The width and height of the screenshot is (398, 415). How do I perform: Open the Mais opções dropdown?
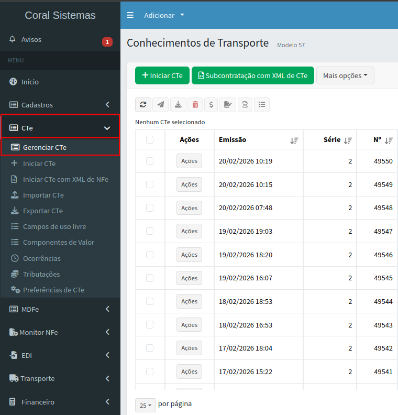(345, 75)
